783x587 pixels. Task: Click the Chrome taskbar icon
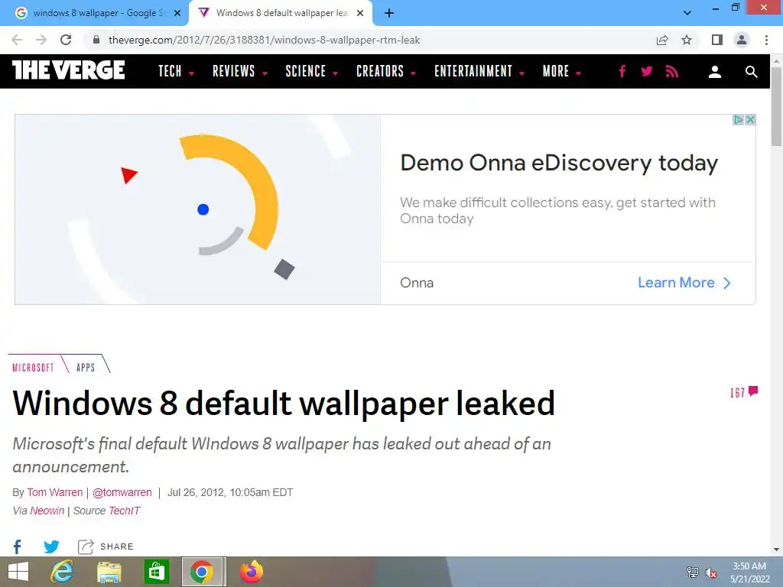(x=202, y=572)
